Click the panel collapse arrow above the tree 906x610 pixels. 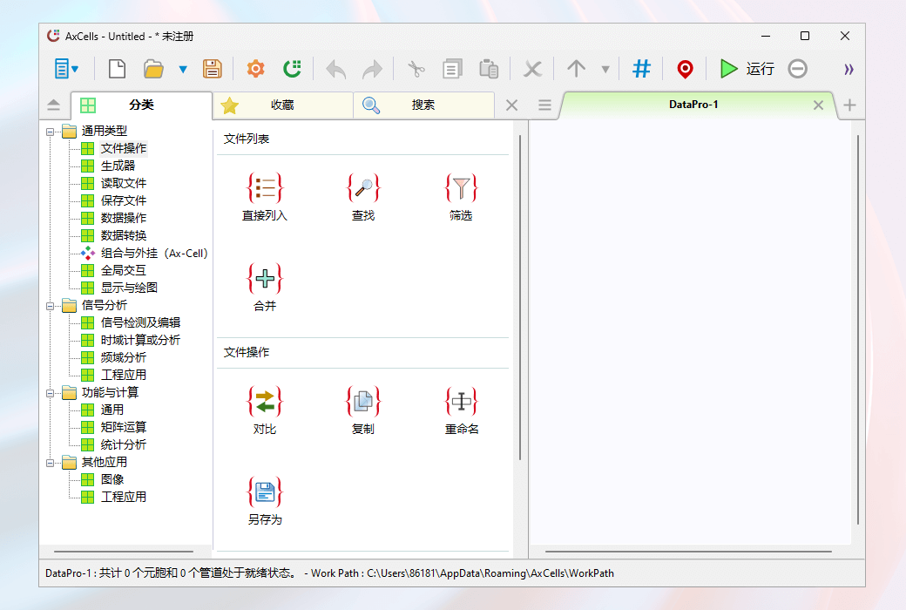(x=53, y=105)
